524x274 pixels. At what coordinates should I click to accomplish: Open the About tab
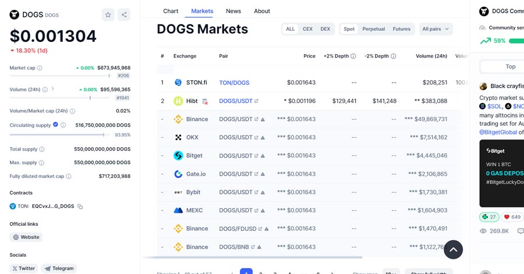(x=261, y=11)
